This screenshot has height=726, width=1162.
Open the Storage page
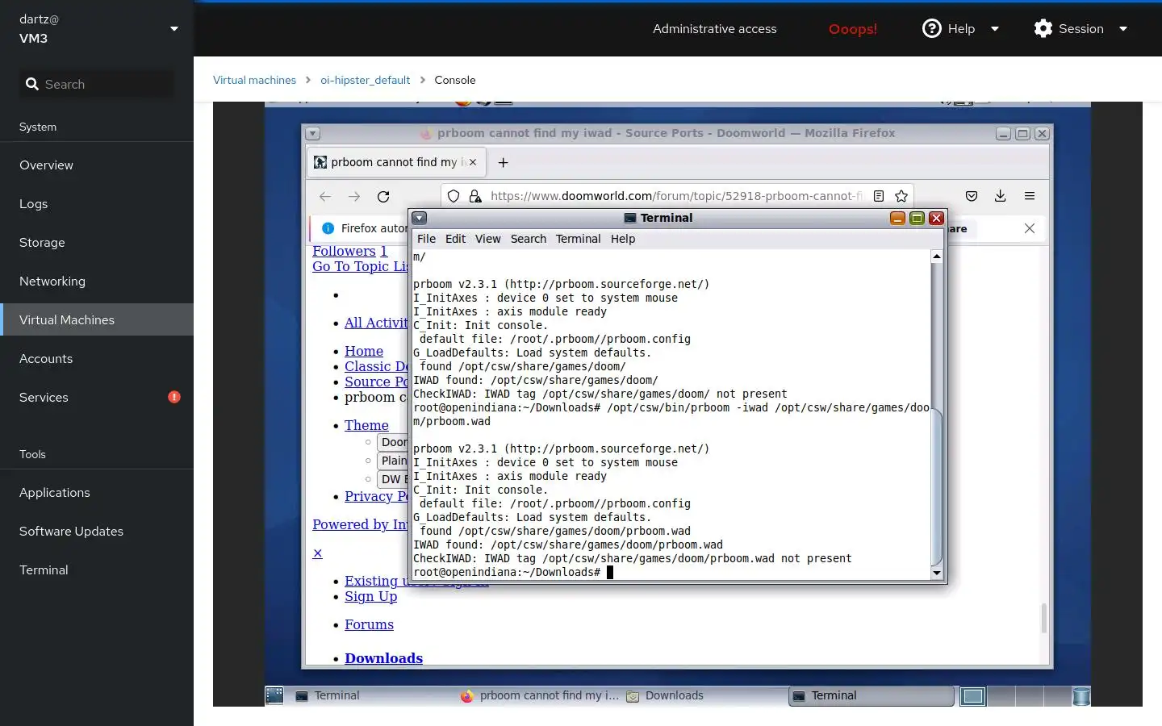click(97, 242)
